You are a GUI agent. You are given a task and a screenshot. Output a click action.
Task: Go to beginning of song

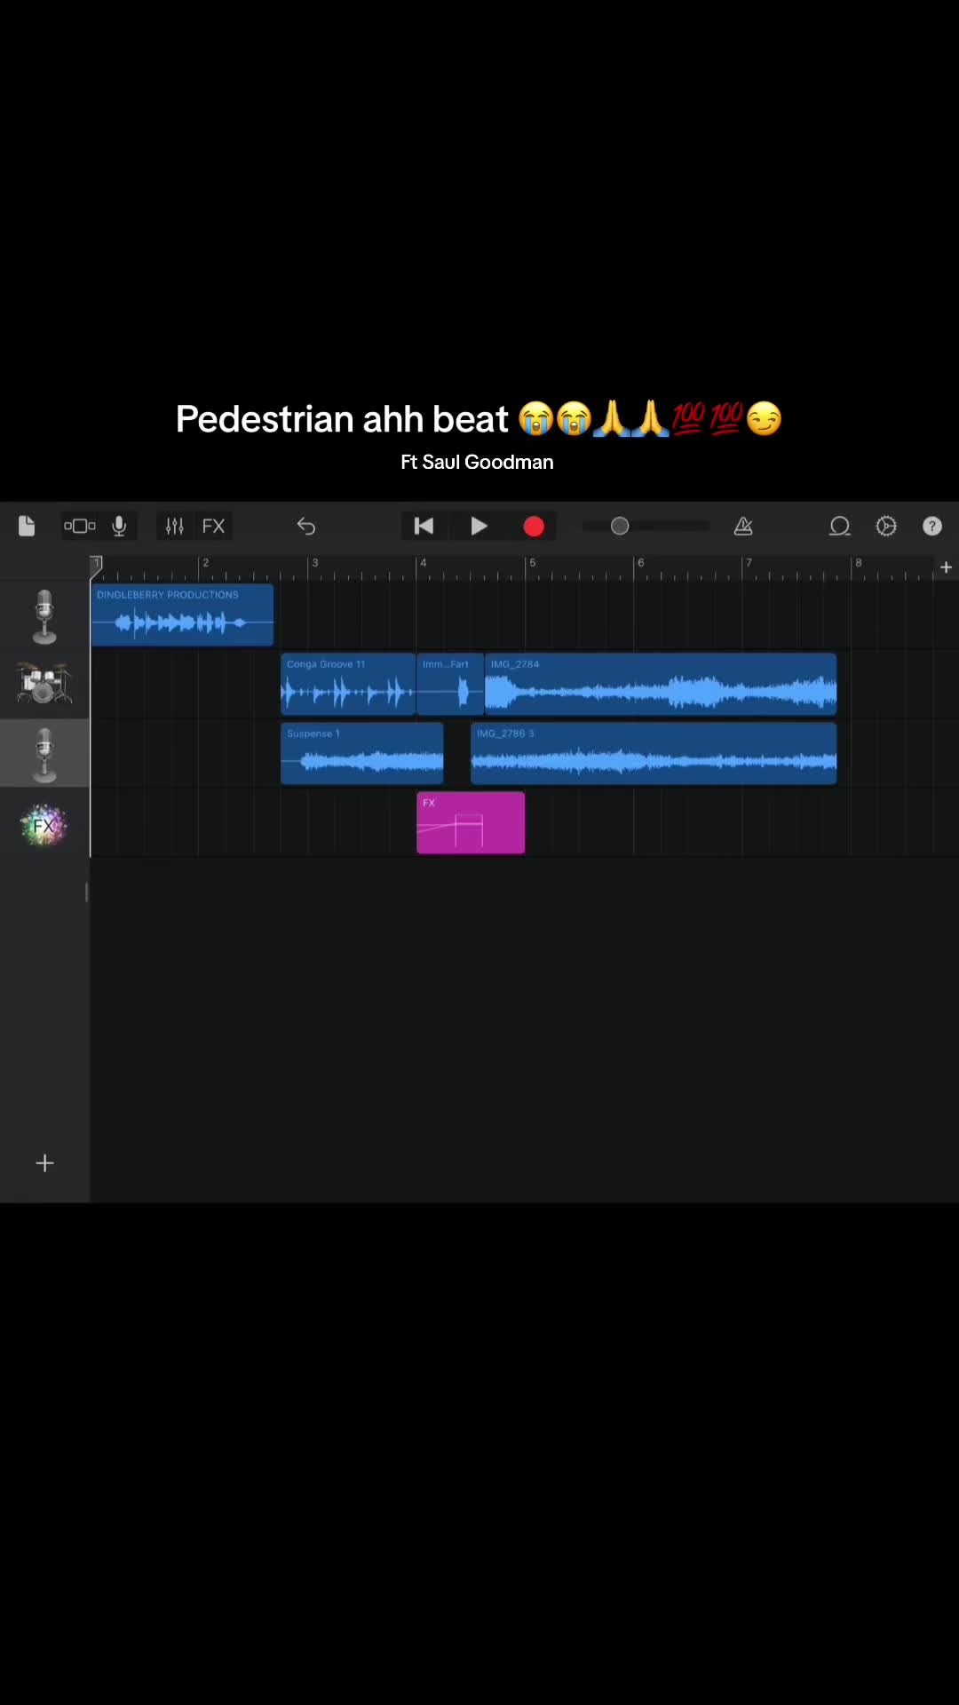point(424,526)
